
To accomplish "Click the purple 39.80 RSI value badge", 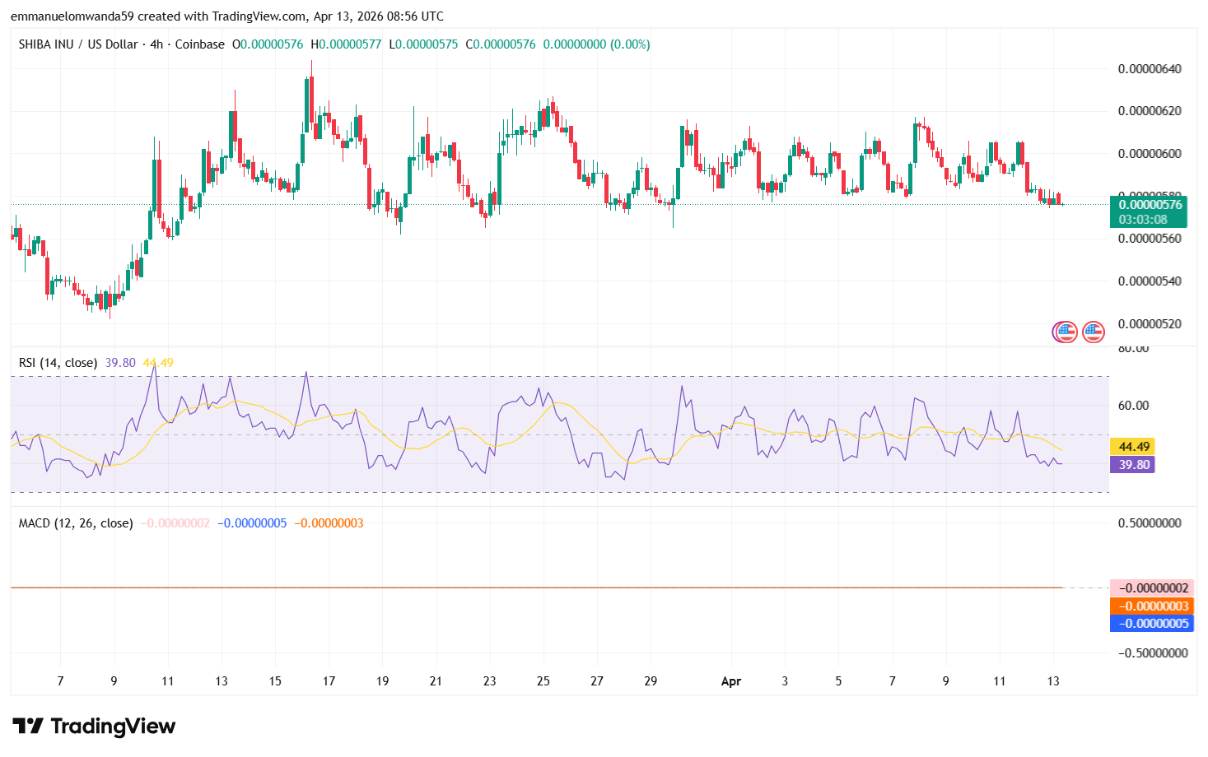I will (1134, 465).
